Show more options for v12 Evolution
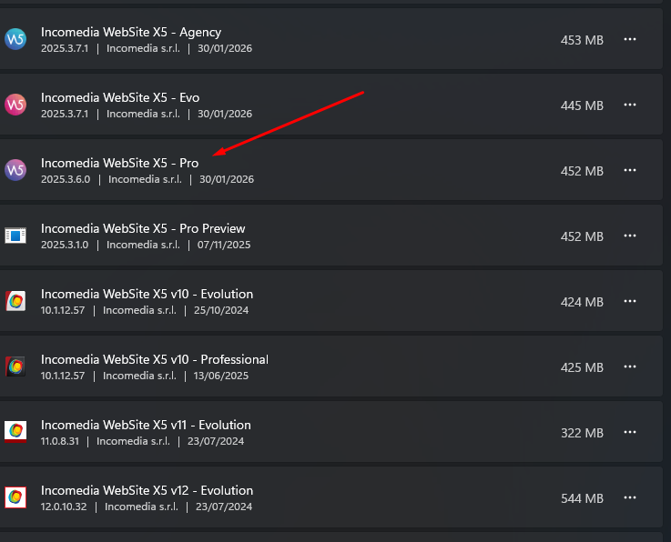 [630, 498]
